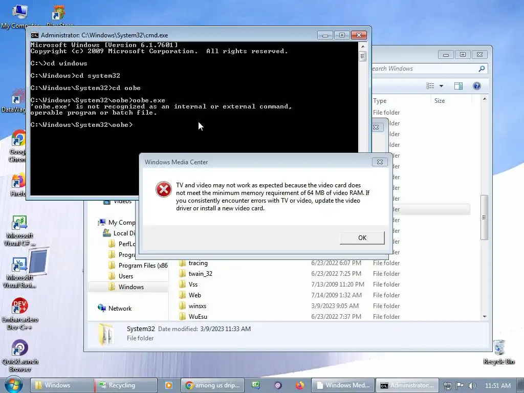
Task: Click the winsxs date 3/9/2023 9:05 AM
Action: click(335, 306)
